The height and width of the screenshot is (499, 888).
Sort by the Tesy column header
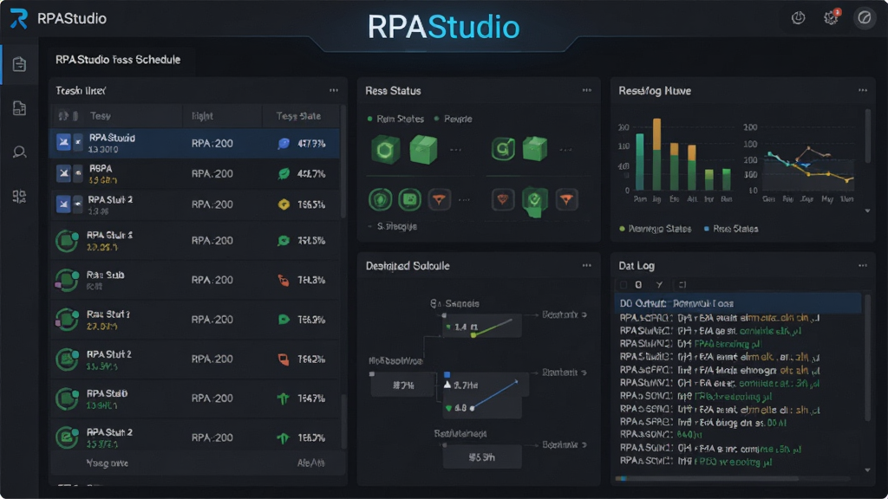(x=101, y=116)
